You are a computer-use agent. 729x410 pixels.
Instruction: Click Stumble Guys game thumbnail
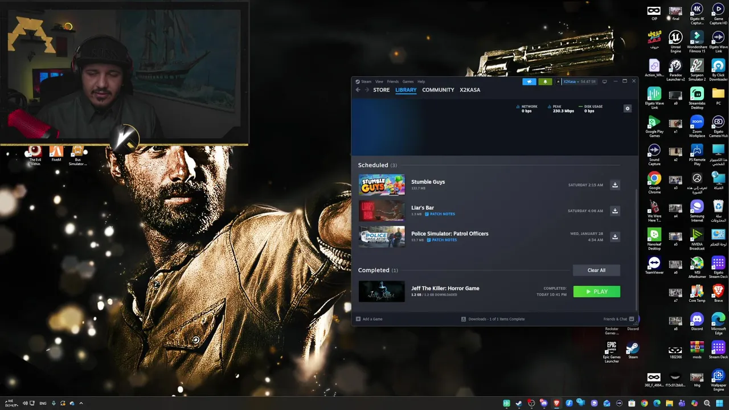(382, 185)
